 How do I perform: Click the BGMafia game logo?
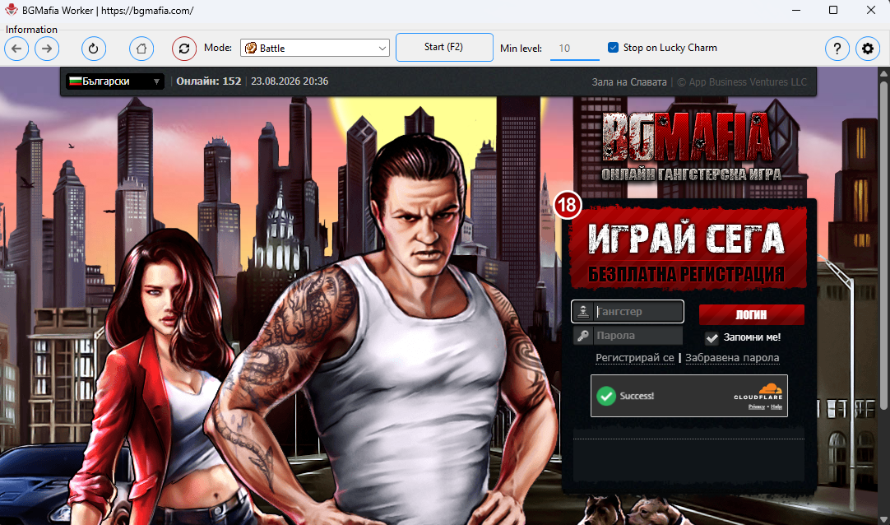coord(691,146)
